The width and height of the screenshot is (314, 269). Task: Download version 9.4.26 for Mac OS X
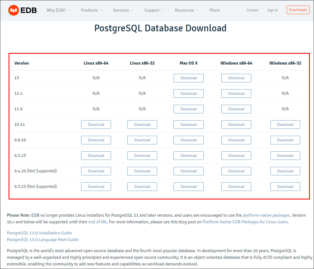coord(188,171)
